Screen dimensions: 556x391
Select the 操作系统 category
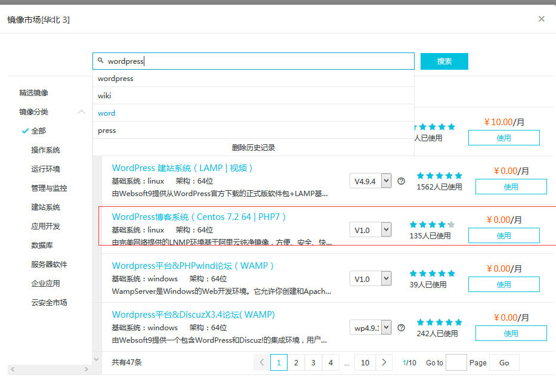[46, 150]
